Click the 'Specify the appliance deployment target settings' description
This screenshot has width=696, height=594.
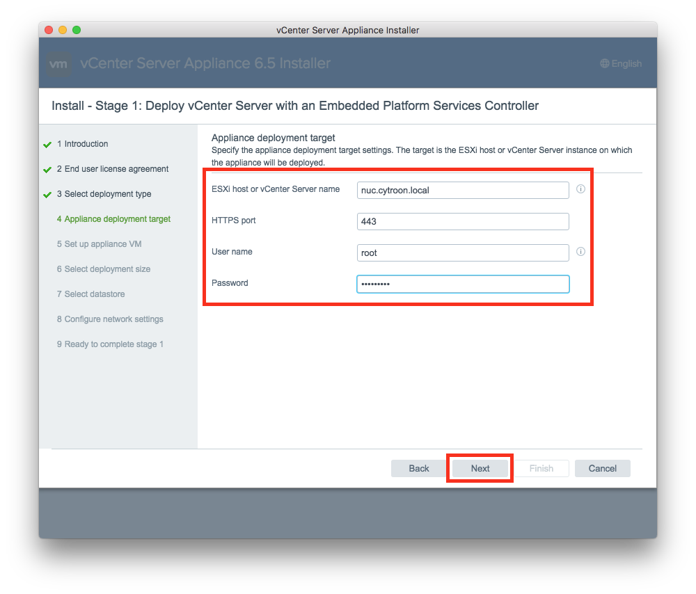tap(422, 156)
